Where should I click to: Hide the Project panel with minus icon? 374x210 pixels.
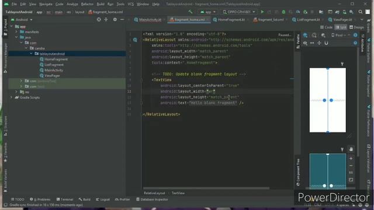(x=122, y=19)
